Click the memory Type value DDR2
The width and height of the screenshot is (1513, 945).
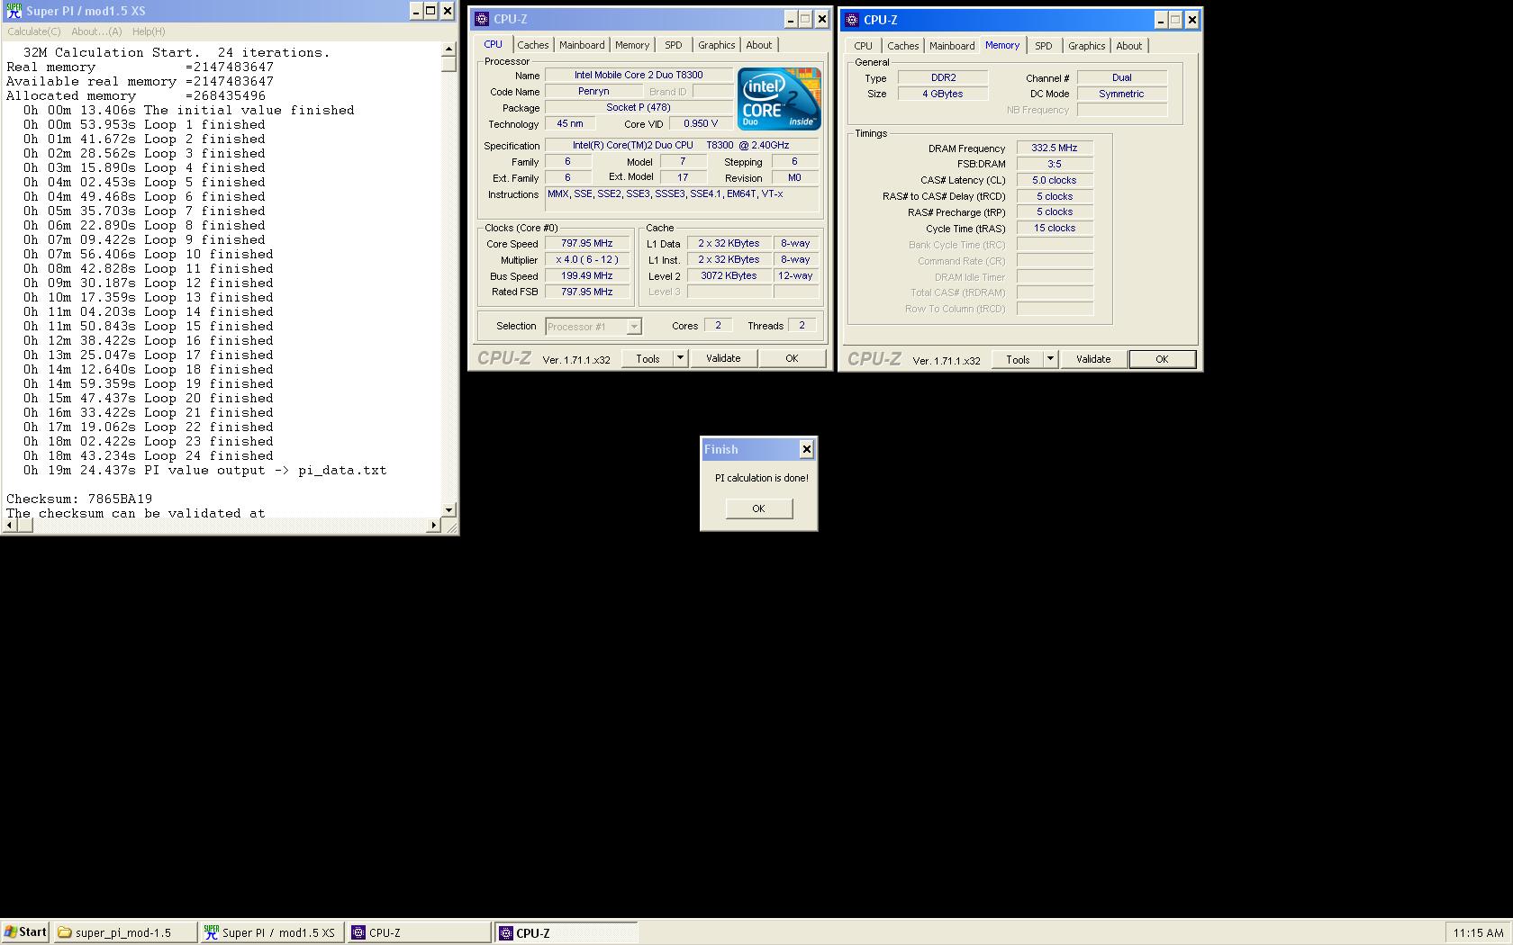click(x=943, y=78)
